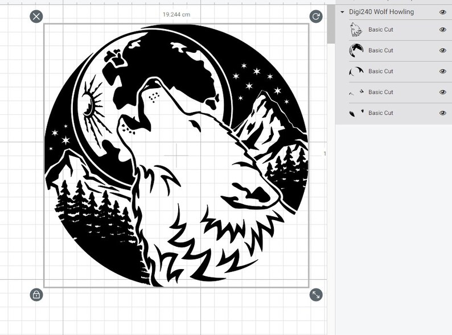
Task: Hide the Digi240 Wolf Howling group
Action: (x=443, y=12)
